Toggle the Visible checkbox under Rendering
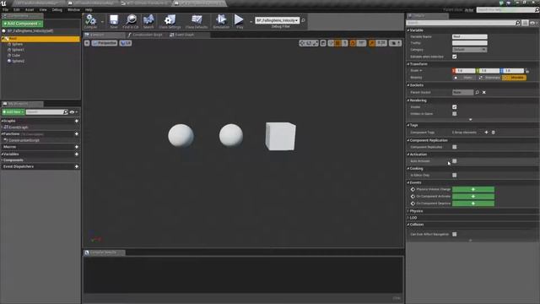 pyautogui.click(x=455, y=107)
